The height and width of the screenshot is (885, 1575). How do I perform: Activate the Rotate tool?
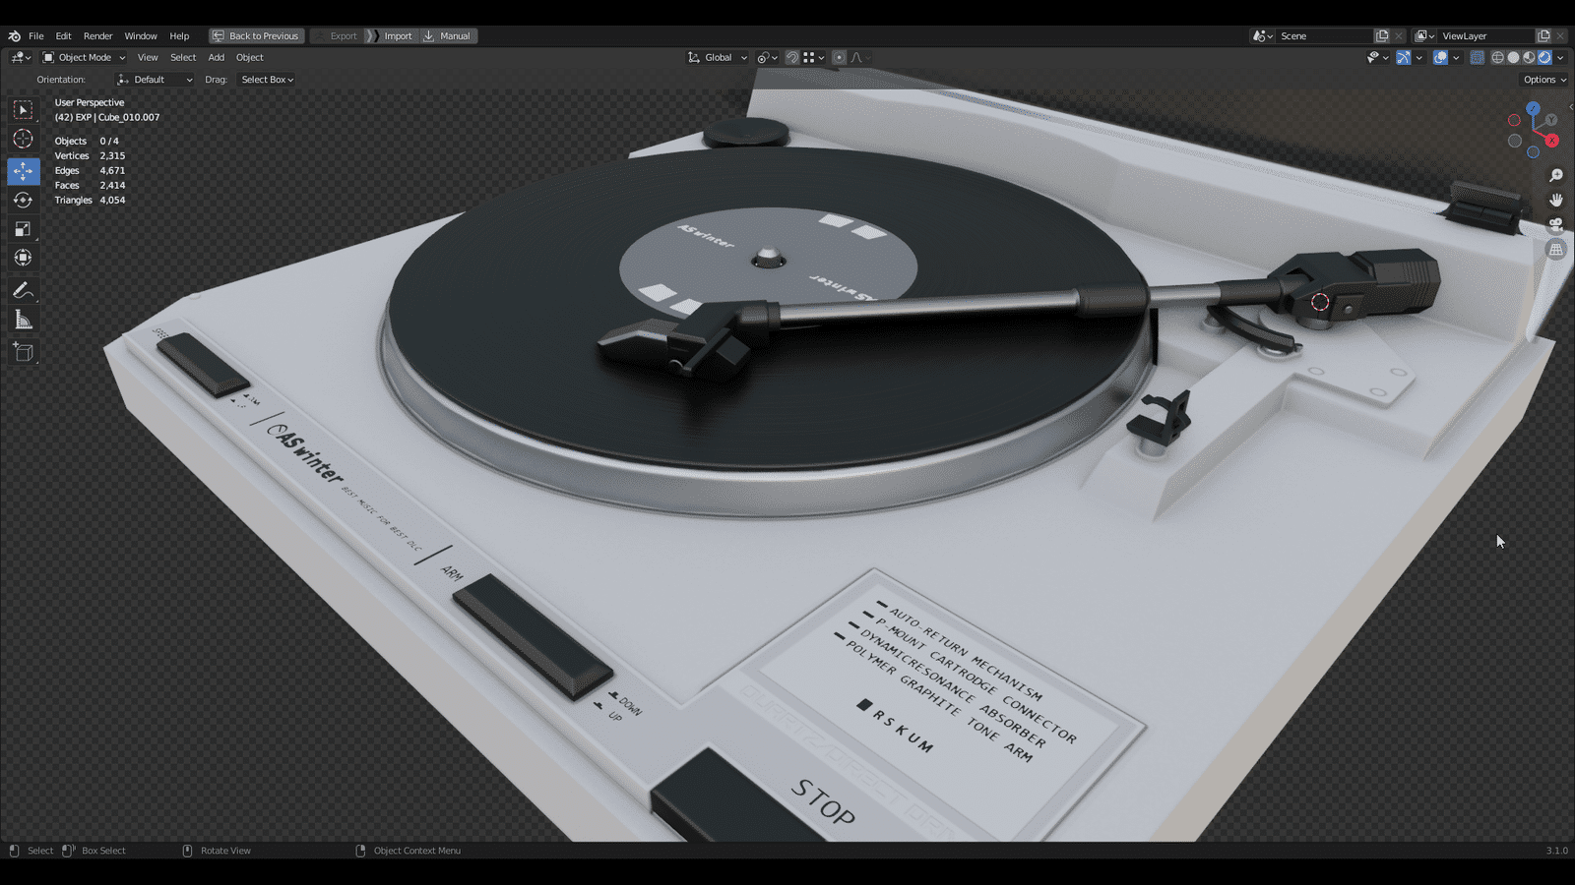[x=23, y=200]
